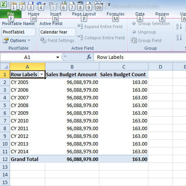186x186 pixels.
Task: Click Field Settings button
Action: coord(57,40)
